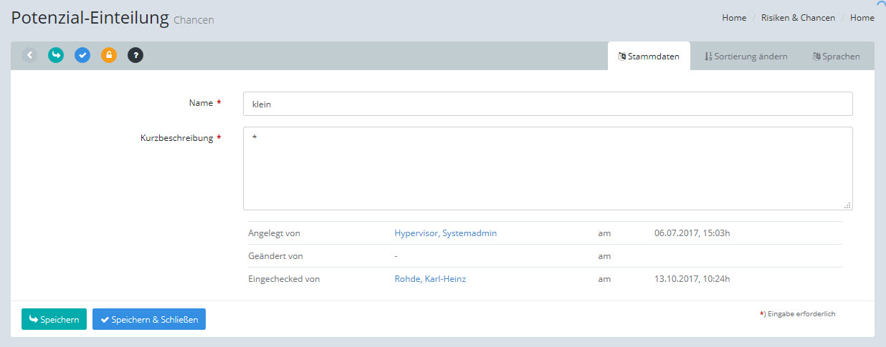Open the Hypervisor, Systemadmin user link
This screenshot has width=886, height=347.
coord(445,233)
